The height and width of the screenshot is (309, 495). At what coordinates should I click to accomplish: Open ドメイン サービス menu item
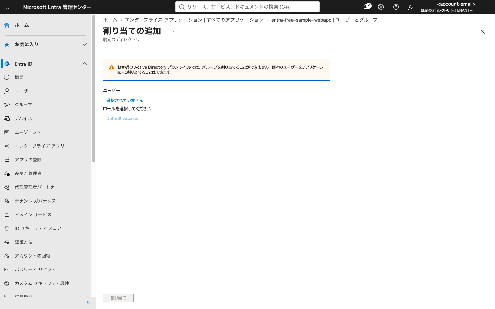[33, 215]
